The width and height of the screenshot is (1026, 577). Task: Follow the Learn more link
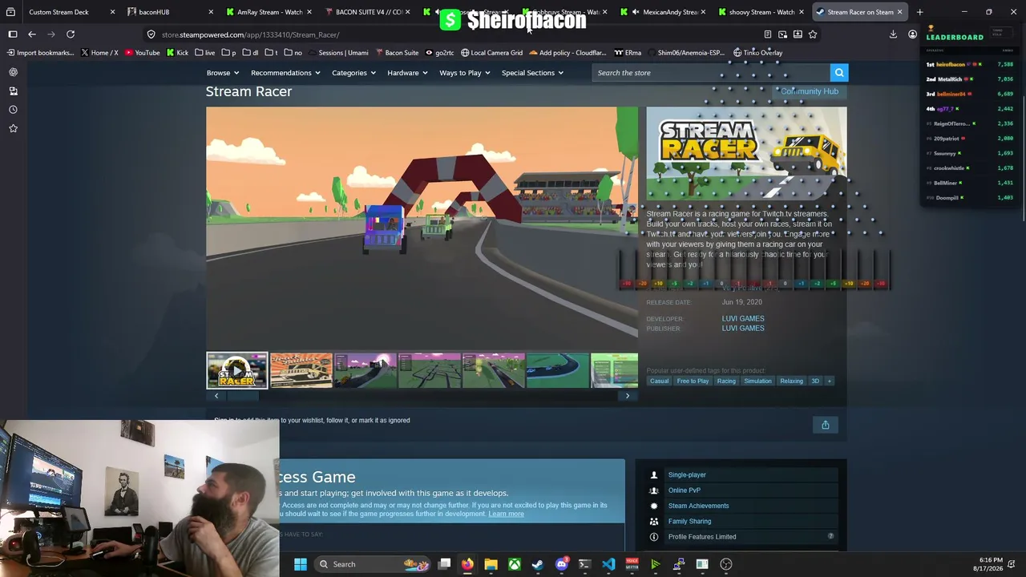click(506, 514)
